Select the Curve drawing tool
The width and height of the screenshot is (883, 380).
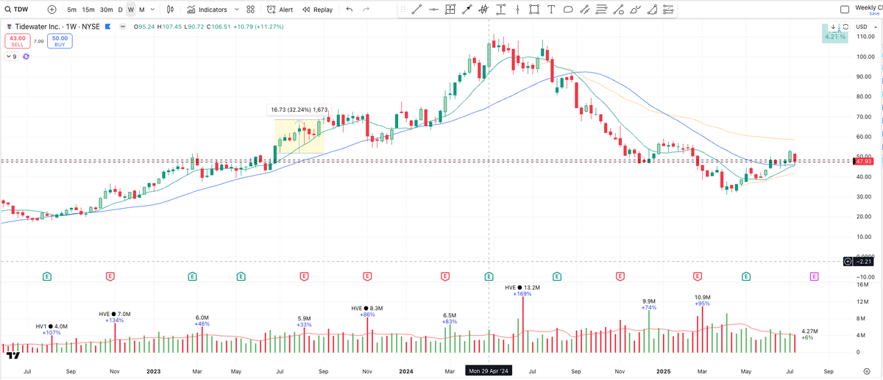tap(619, 10)
